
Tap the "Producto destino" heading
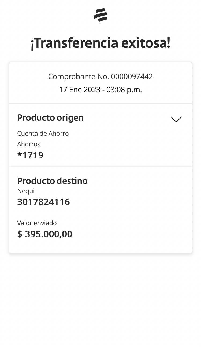[x=52, y=181]
